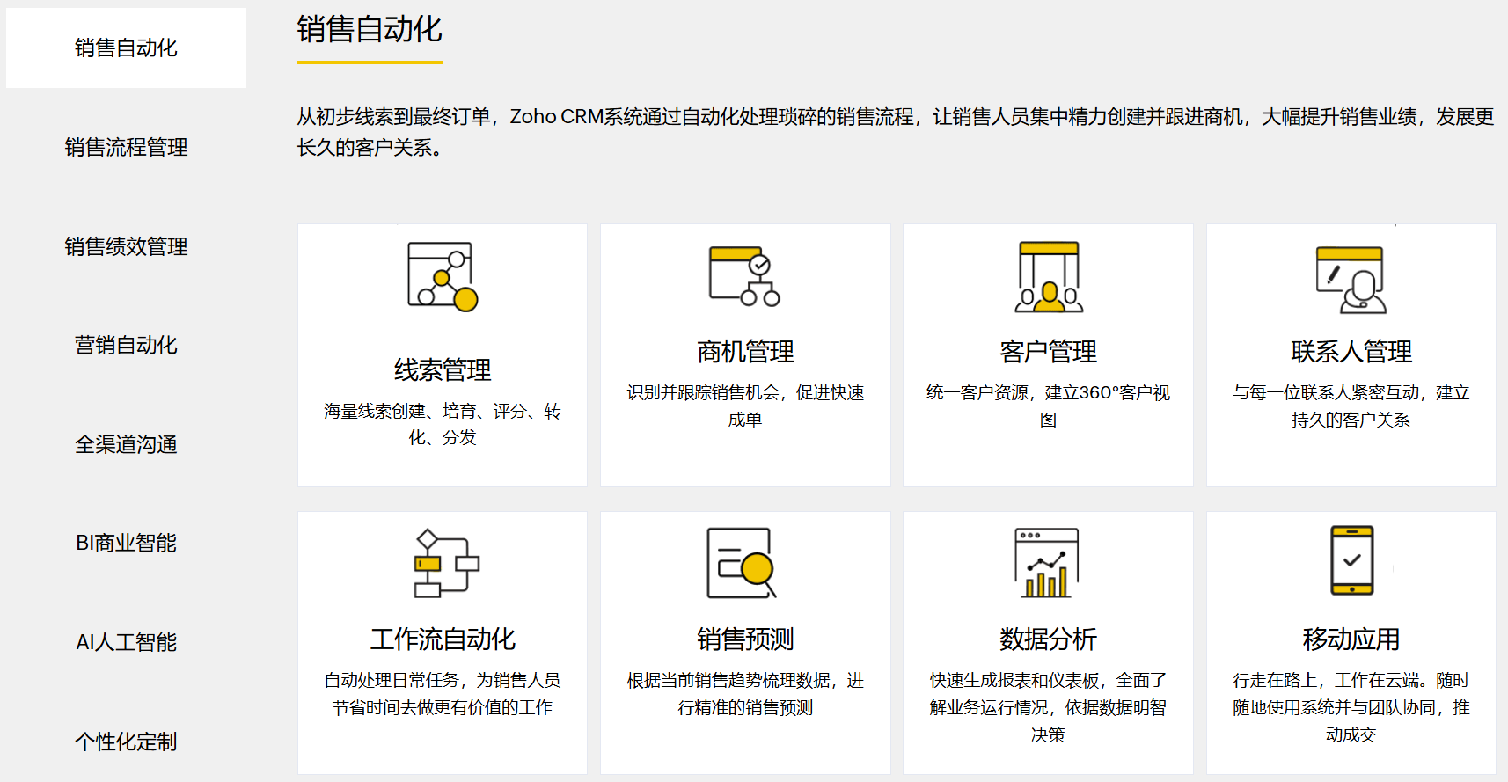Go to the 营销自动化 tab

click(x=126, y=345)
